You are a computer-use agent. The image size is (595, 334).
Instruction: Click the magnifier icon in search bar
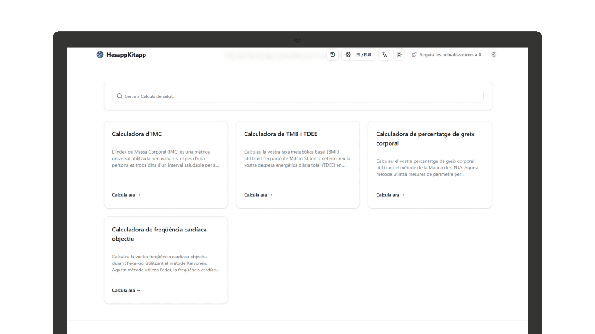point(119,96)
